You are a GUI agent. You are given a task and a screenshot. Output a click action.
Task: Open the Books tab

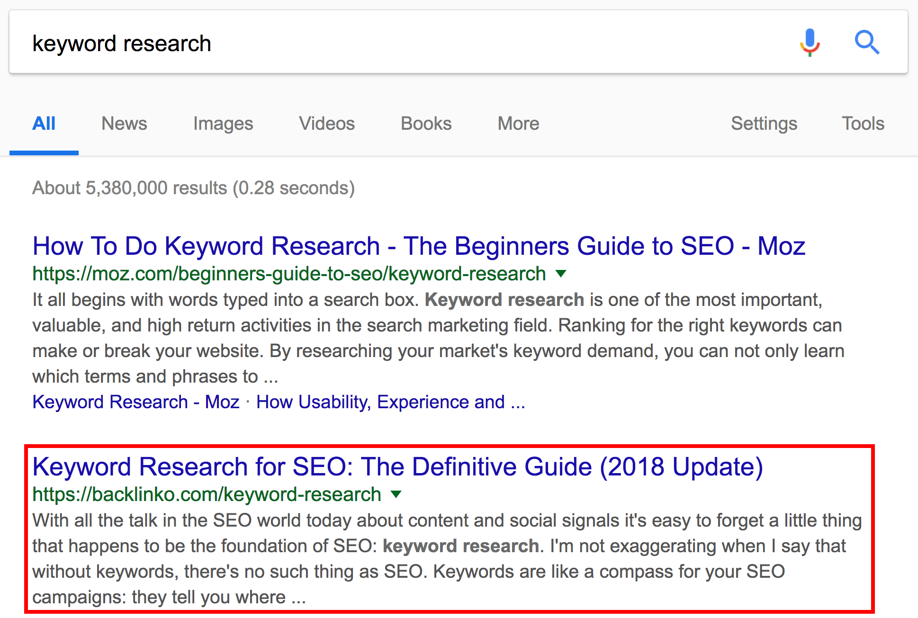click(426, 124)
